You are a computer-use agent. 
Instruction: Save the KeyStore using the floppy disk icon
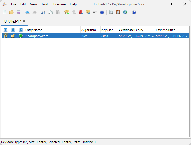[x=19, y=12]
